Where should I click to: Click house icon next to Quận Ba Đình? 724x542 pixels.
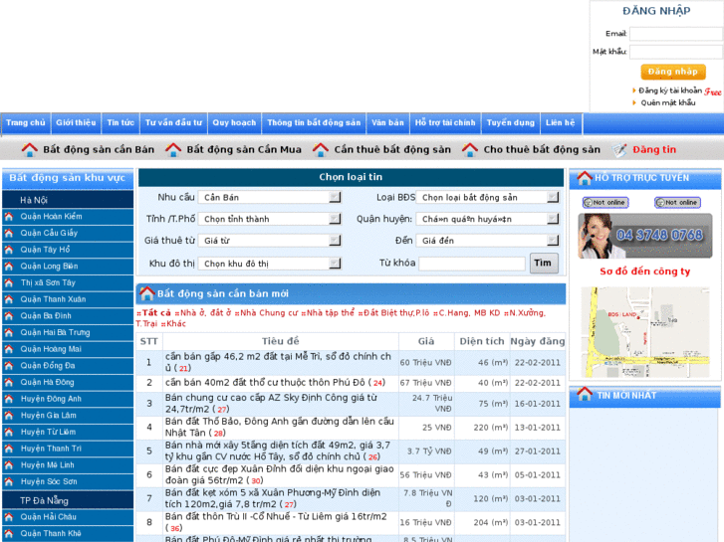tap(9, 316)
